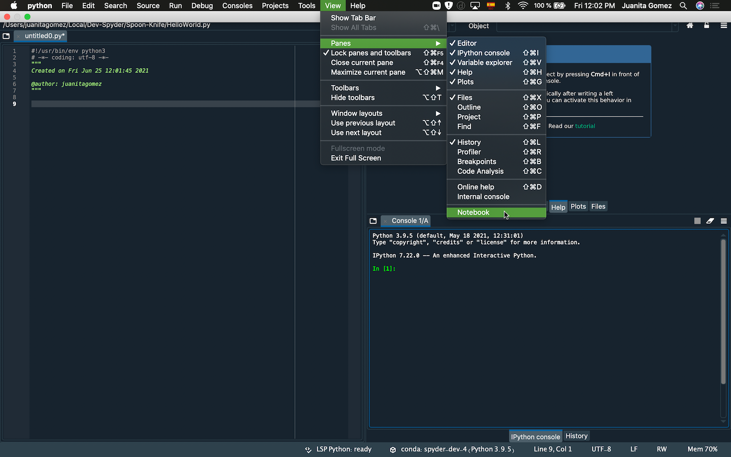Open macOS Spotlight search icon
Screen dimensions: 731x457
tap(683, 6)
